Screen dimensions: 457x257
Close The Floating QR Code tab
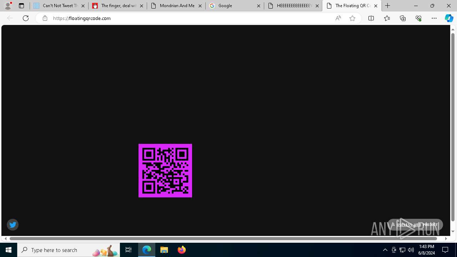pos(376,6)
